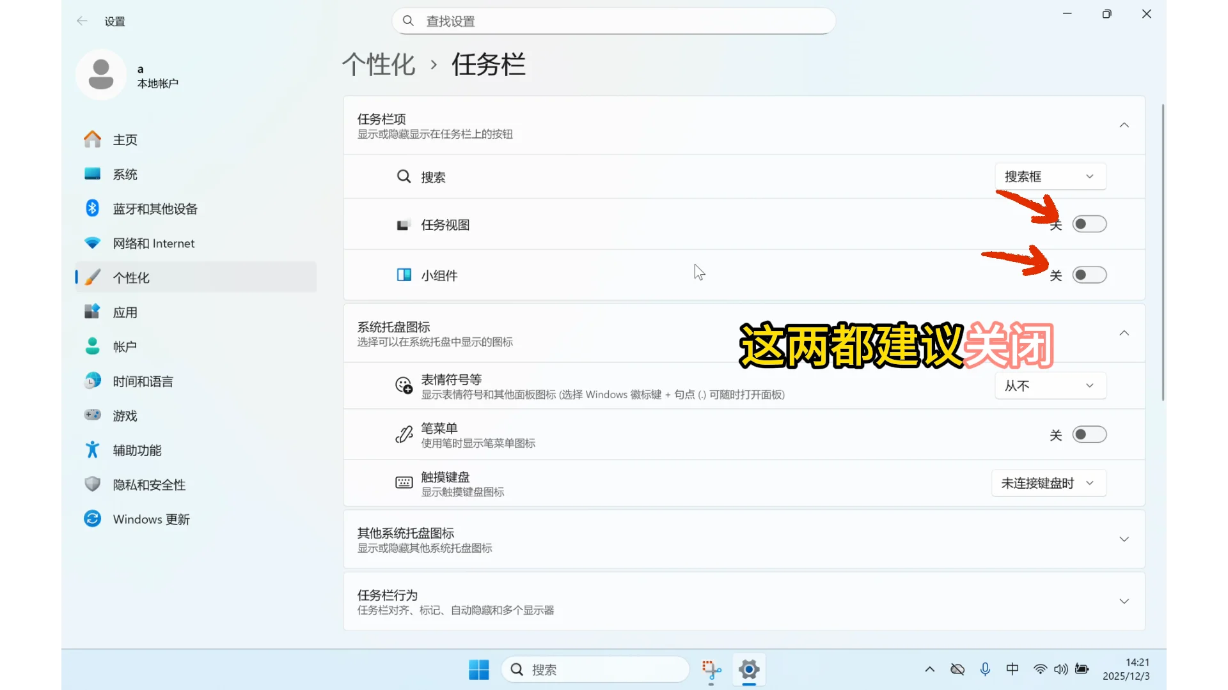
Task: Enable the 任务视图 switch
Action: click(1089, 224)
